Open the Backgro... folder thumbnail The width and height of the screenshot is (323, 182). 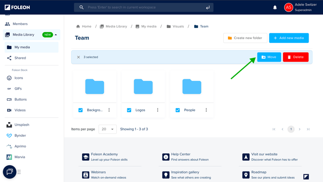[95, 87]
